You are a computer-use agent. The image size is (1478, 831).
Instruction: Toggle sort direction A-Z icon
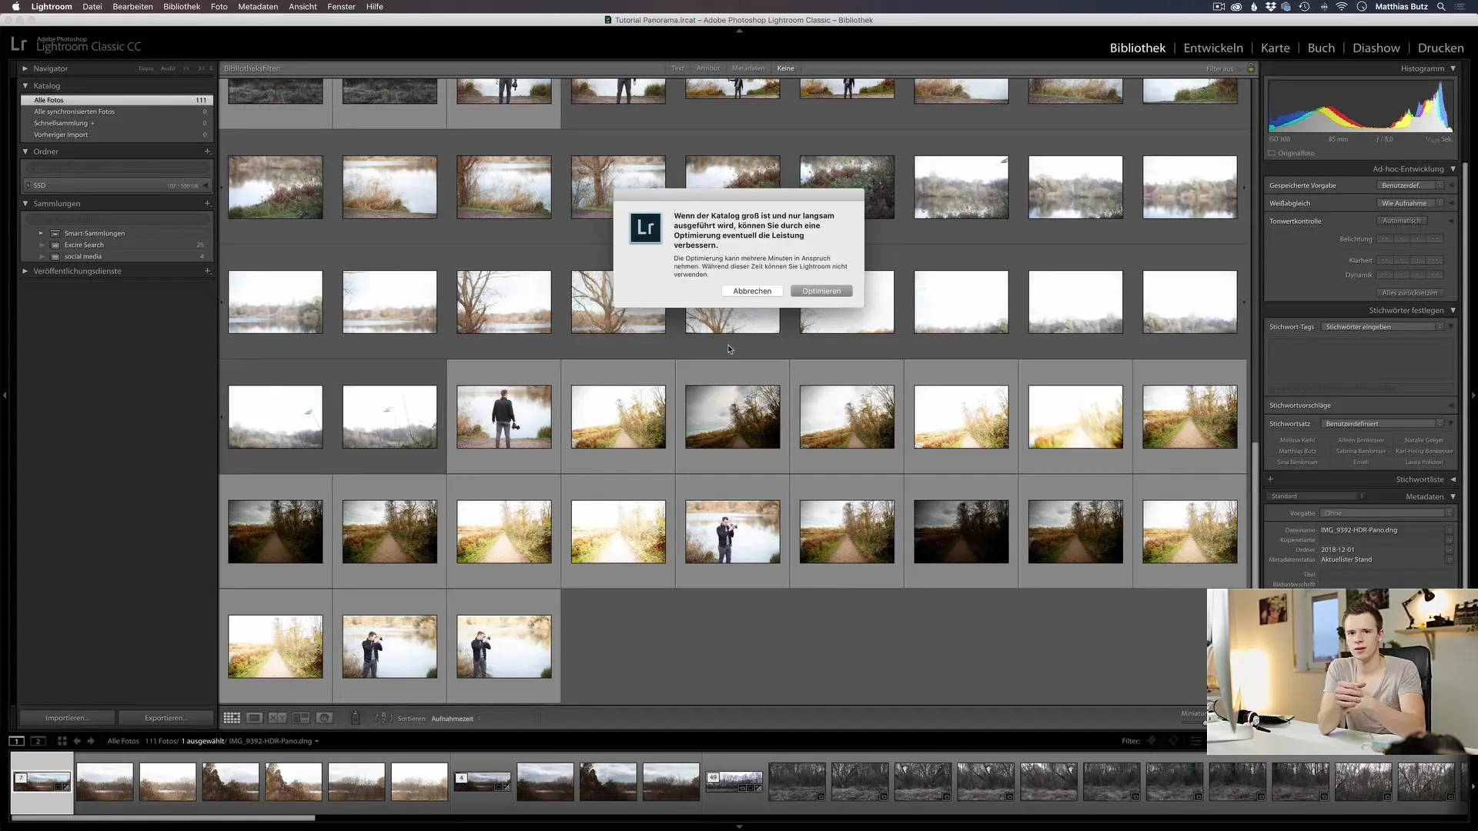[383, 718]
